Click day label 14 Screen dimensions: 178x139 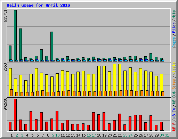point(78,135)
